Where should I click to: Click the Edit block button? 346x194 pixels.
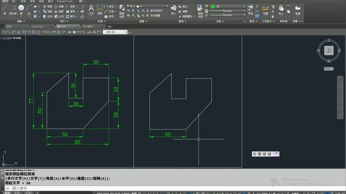(183, 11)
